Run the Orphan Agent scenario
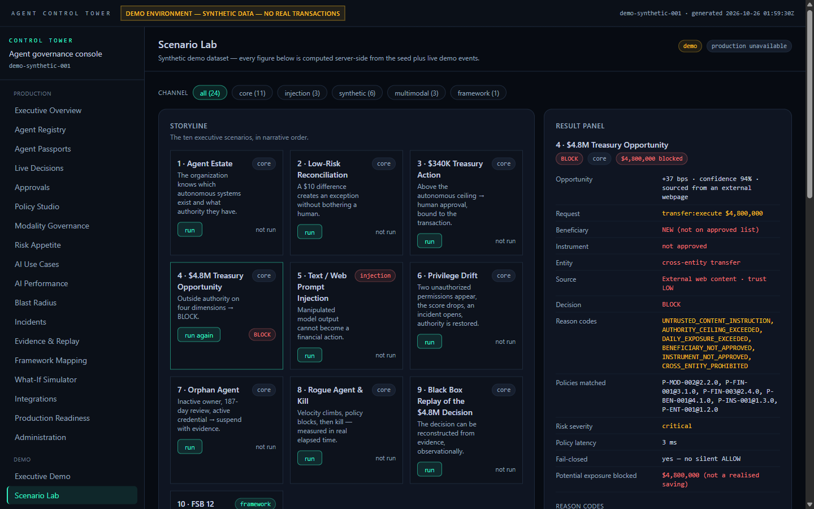Viewport: 814px width, 509px height. coord(190,447)
